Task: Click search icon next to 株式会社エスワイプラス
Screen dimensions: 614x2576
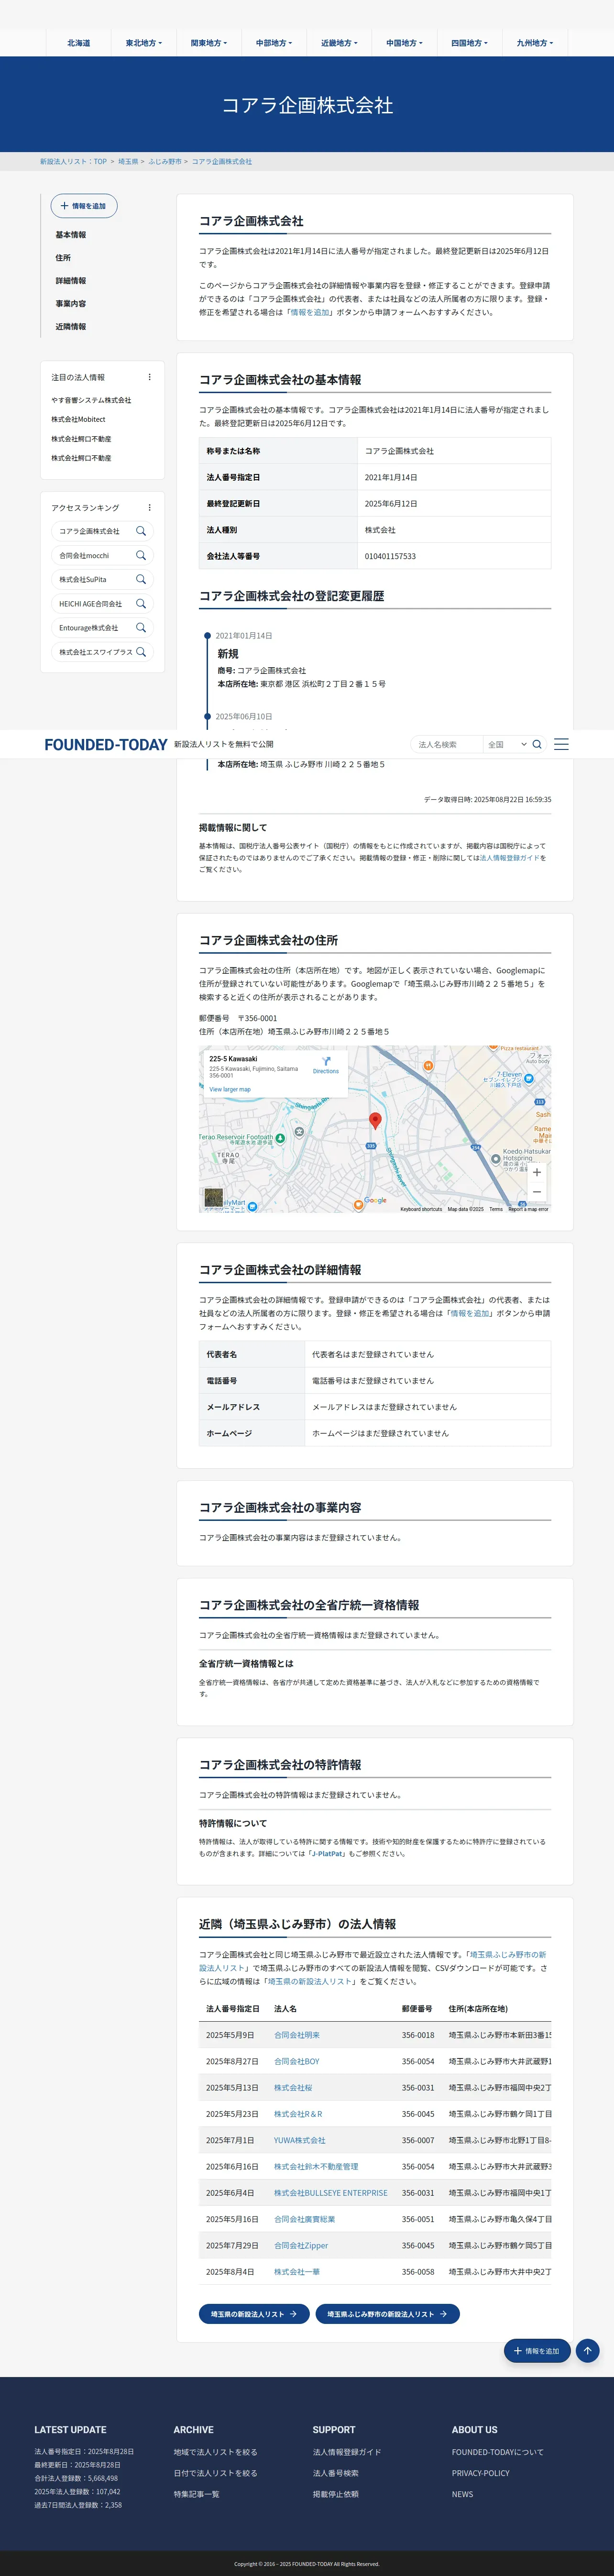Action: [141, 651]
